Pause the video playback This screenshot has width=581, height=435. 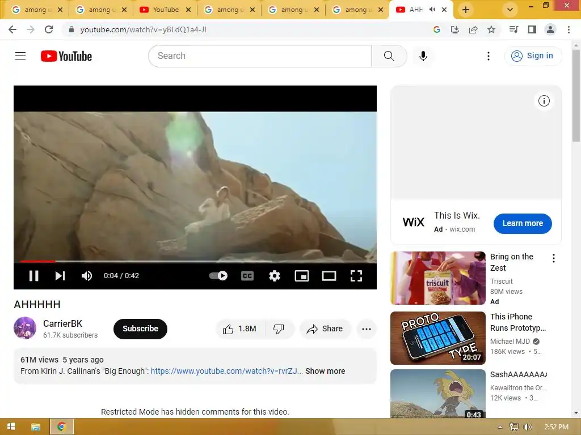(33, 276)
